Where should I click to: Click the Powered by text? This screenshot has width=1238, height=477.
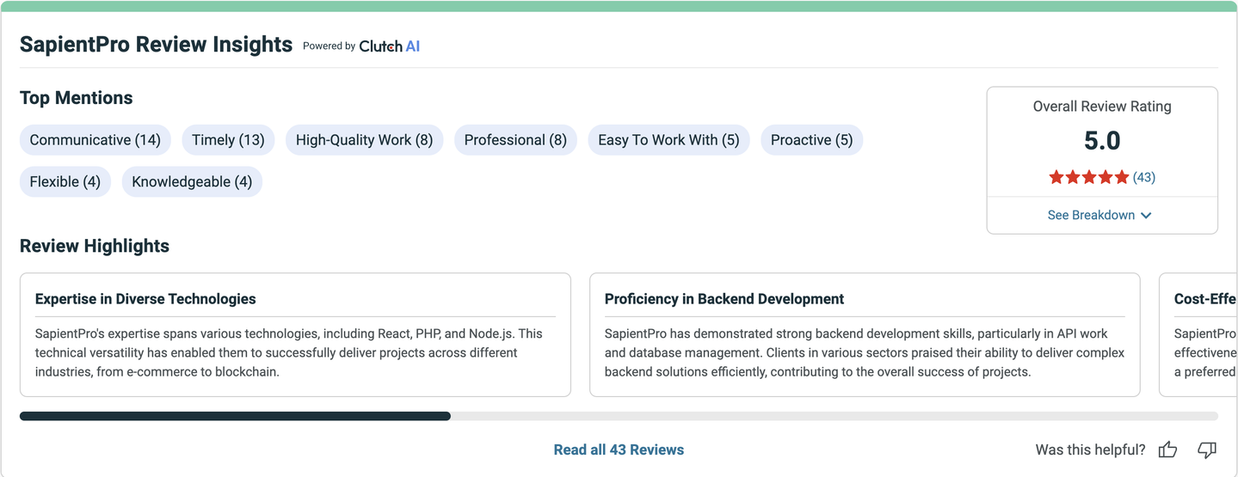329,46
